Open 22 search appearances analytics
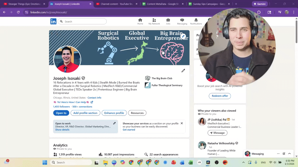The height and width of the screenshot is (167, 298). click(x=164, y=154)
